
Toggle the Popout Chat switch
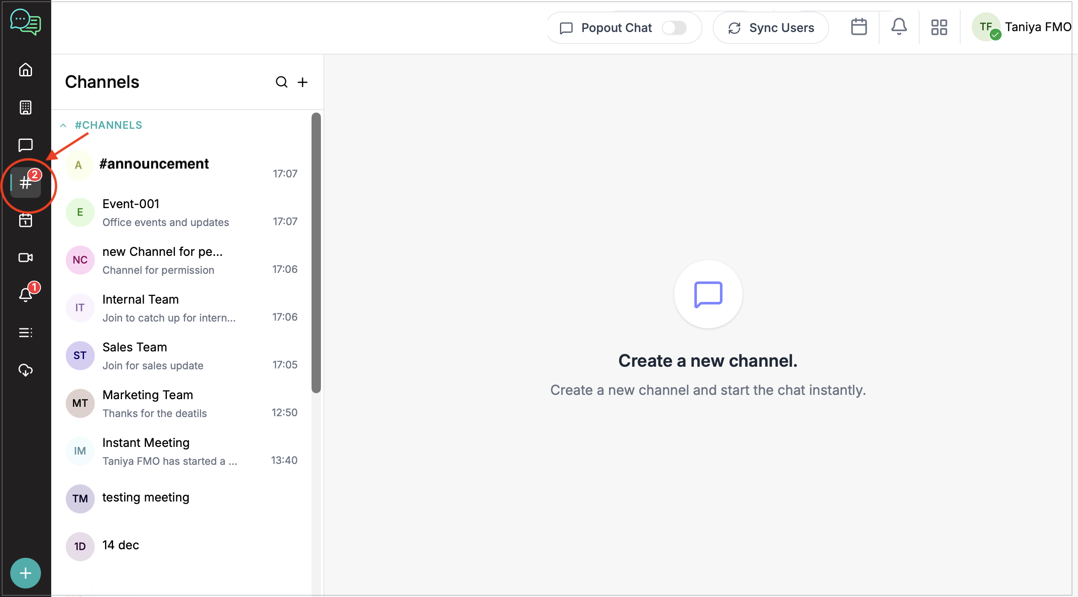674,28
